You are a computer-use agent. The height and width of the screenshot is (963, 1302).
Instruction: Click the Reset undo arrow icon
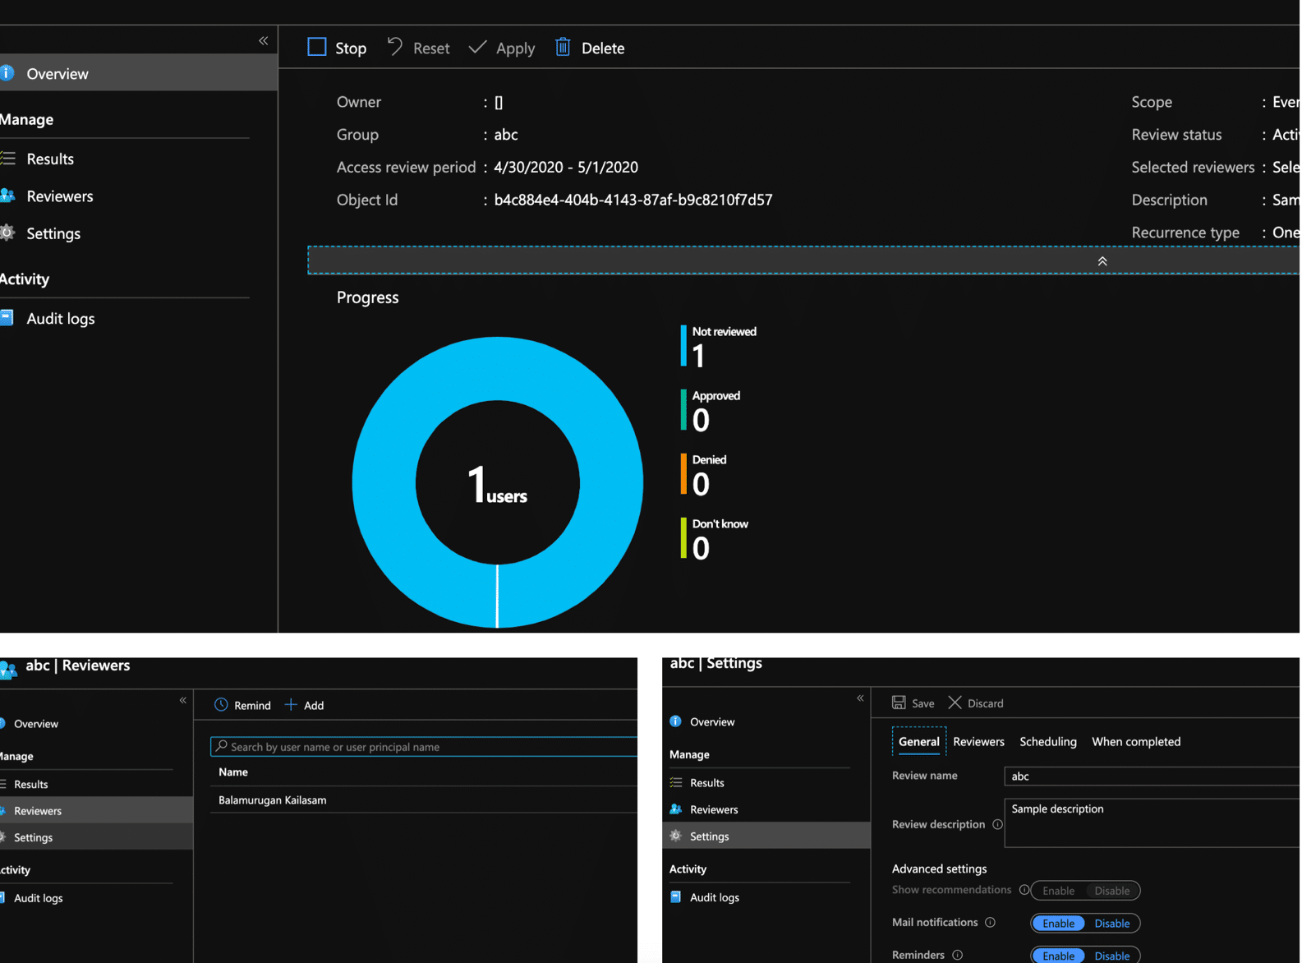pyautogui.click(x=395, y=48)
